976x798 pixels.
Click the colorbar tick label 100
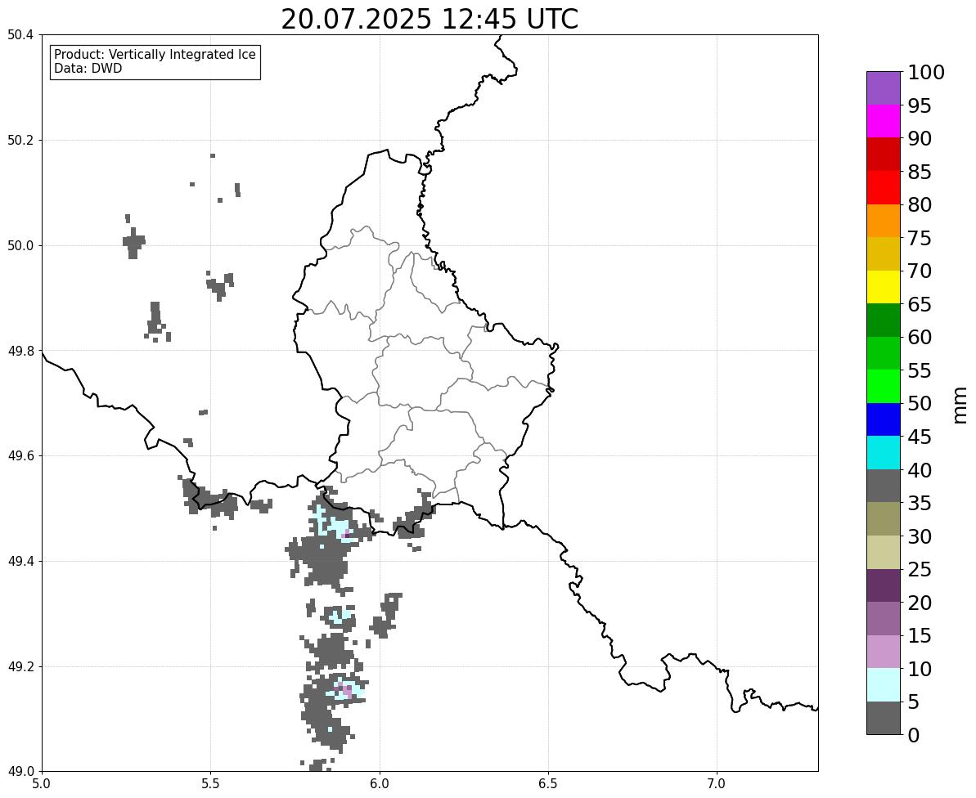click(x=925, y=72)
